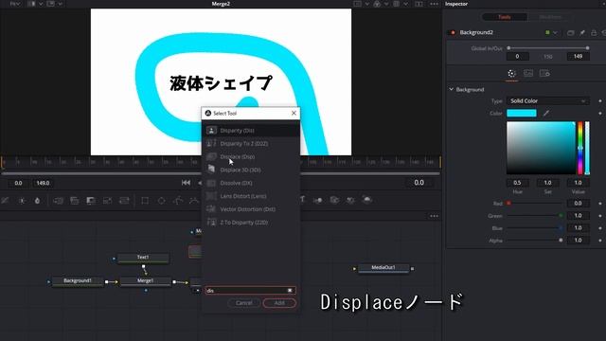Open the Color settings tab icon
This screenshot has width=606, height=341.
(x=511, y=74)
